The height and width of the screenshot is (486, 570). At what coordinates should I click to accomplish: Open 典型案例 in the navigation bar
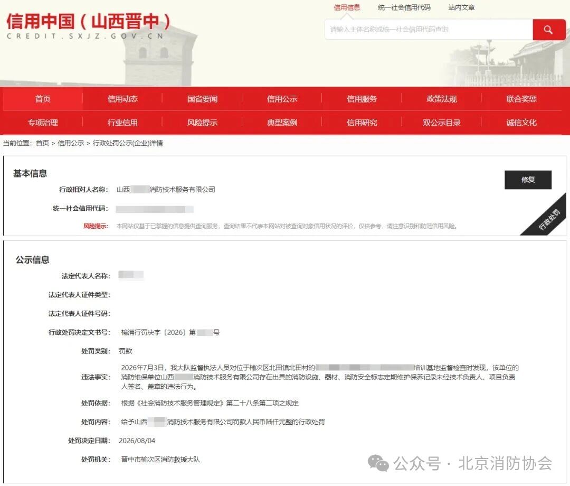click(x=282, y=123)
